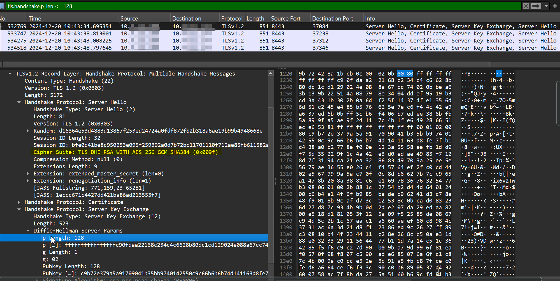Image resolution: width=560 pixels, height=281 pixels.
Task: Expand the renegotiation_info extension
Action: pyautogui.click(x=28, y=180)
